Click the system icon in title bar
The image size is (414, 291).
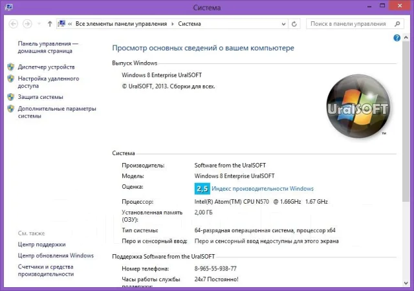pyautogui.click(x=8, y=6)
